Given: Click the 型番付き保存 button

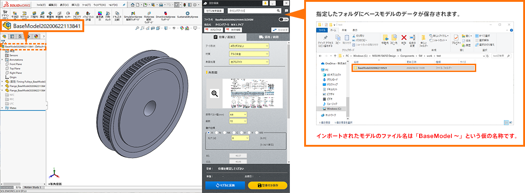Looking at the screenshot, I should (267, 185).
